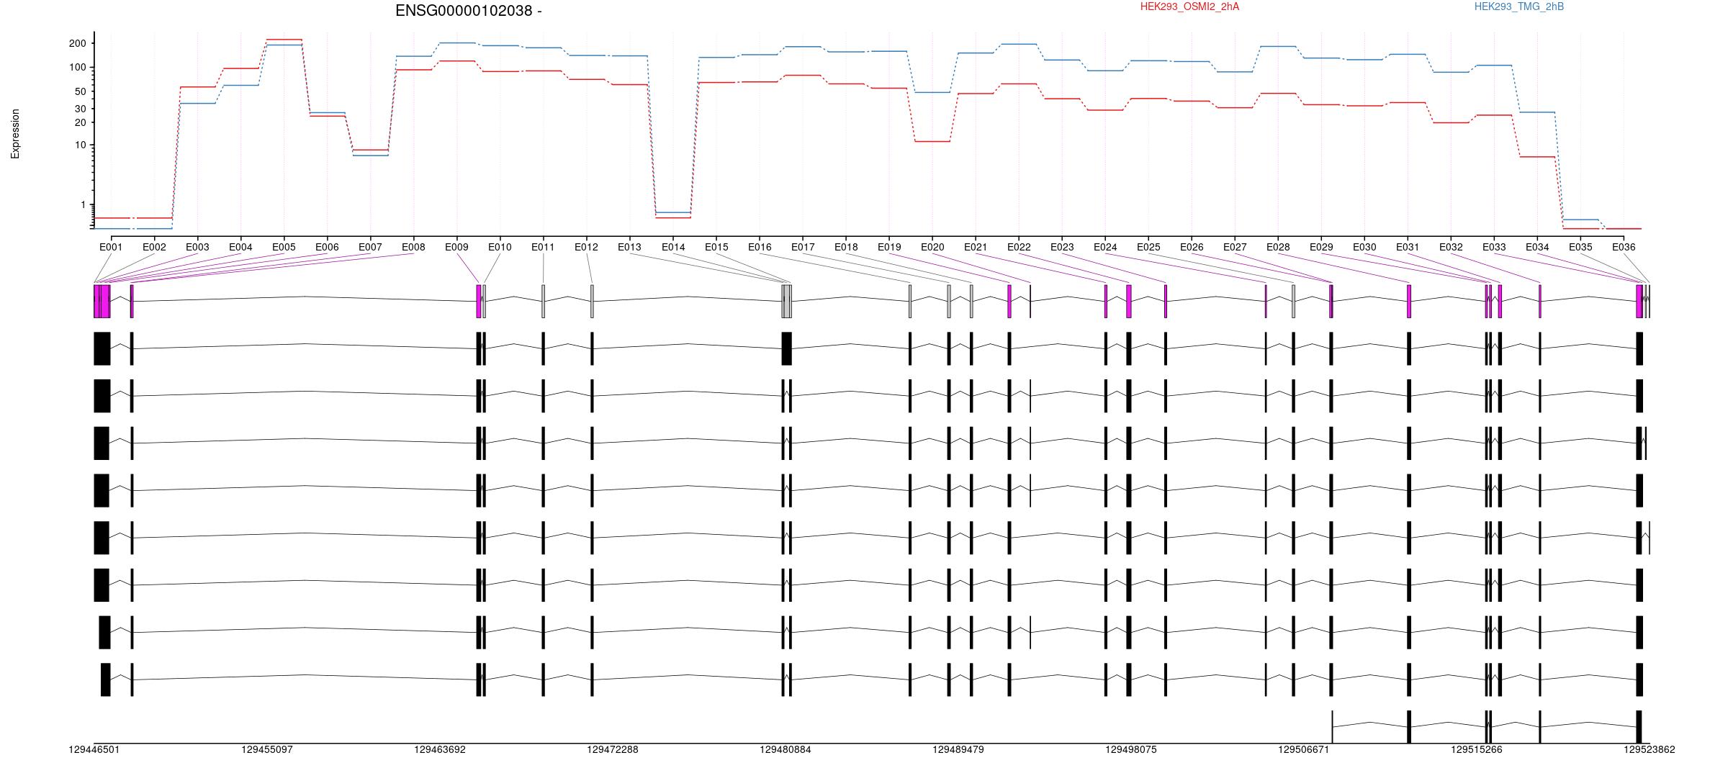Click exon label E028

(1278, 247)
